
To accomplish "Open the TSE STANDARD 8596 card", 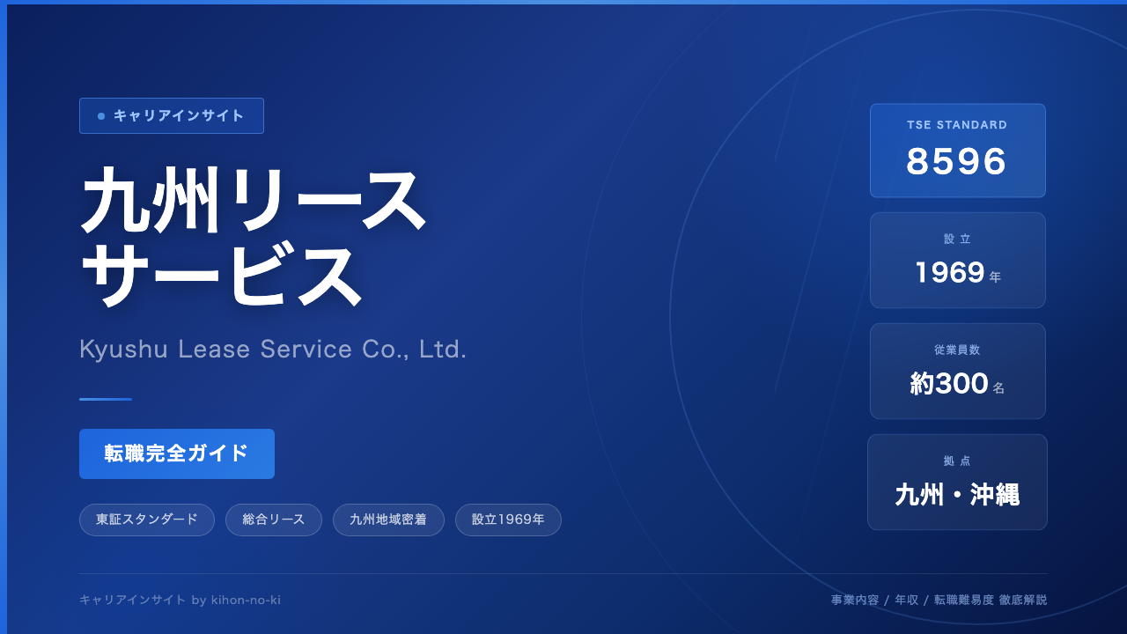I will pos(958,151).
